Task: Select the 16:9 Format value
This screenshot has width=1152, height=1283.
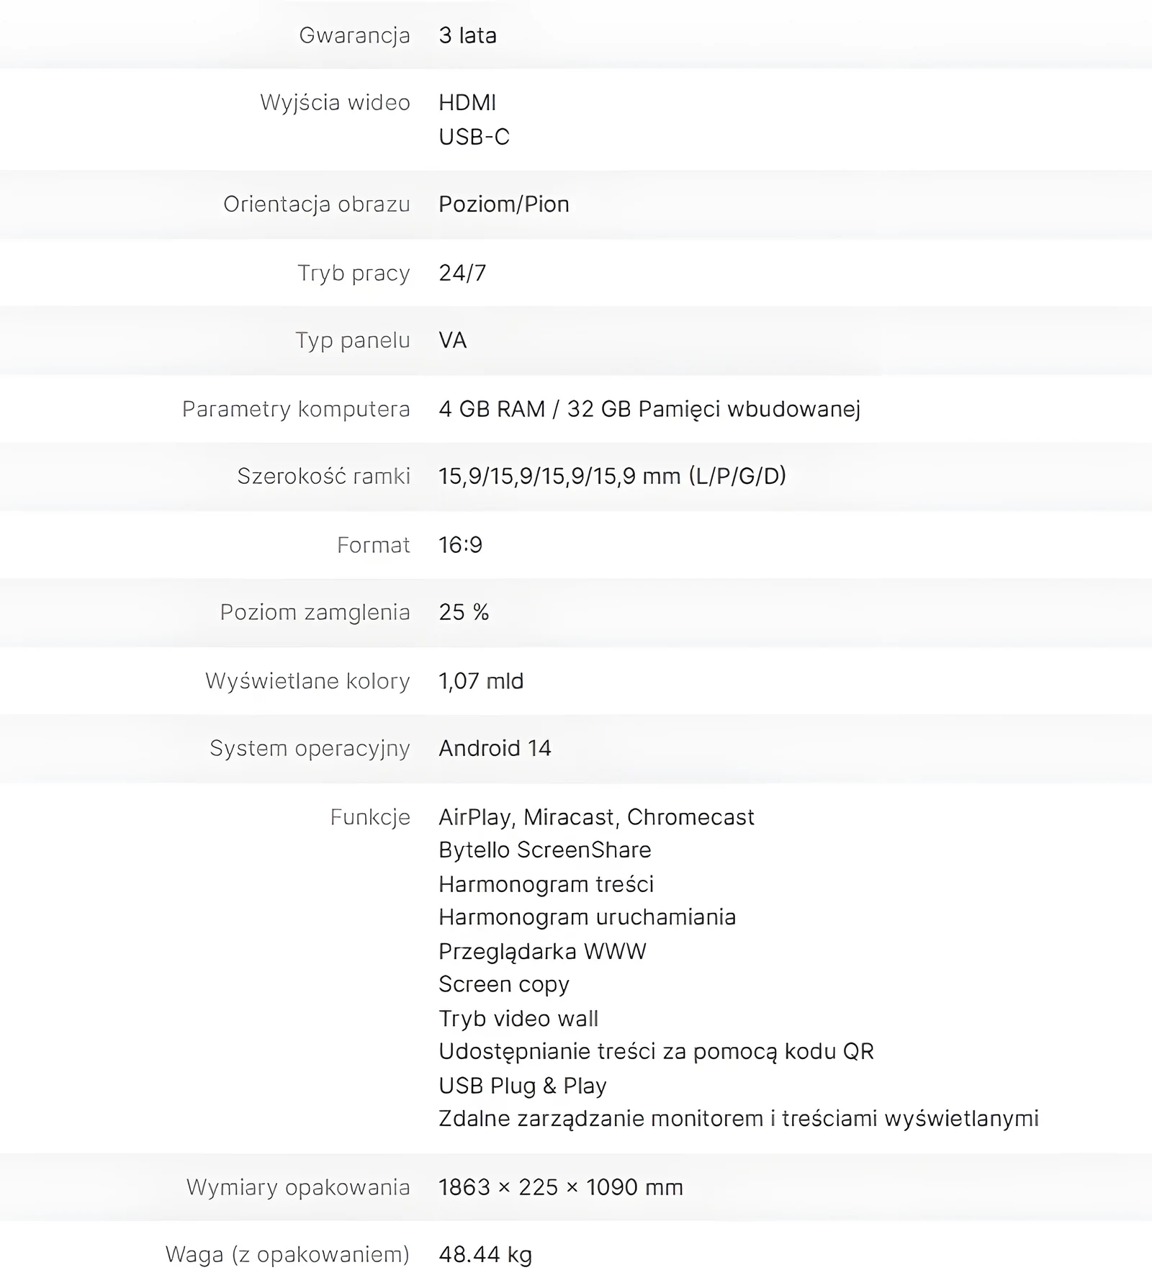Action: tap(460, 545)
